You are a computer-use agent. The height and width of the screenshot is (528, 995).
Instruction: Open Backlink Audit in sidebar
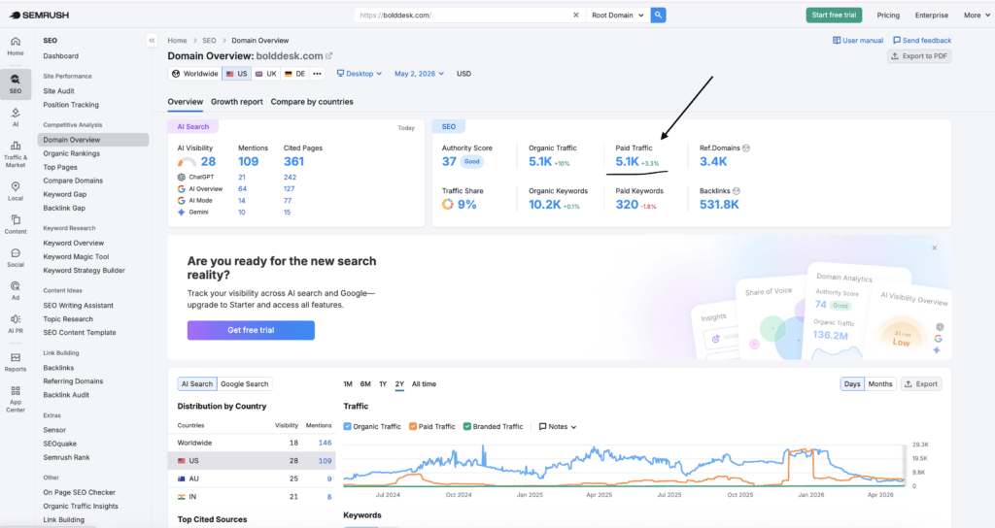coord(66,395)
